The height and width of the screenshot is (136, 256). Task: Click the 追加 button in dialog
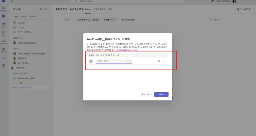(x=161, y=94)
